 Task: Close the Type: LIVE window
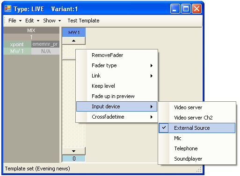196,9
